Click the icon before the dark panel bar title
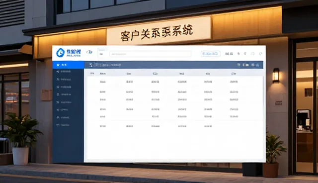 91,65
